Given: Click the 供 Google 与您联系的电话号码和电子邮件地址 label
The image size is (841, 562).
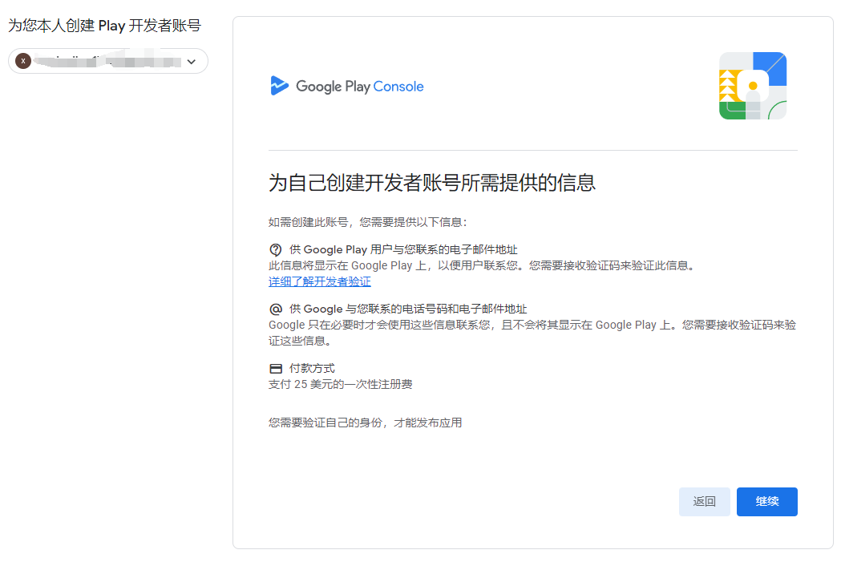Looking at the screenshot, I should coord(408,309).
